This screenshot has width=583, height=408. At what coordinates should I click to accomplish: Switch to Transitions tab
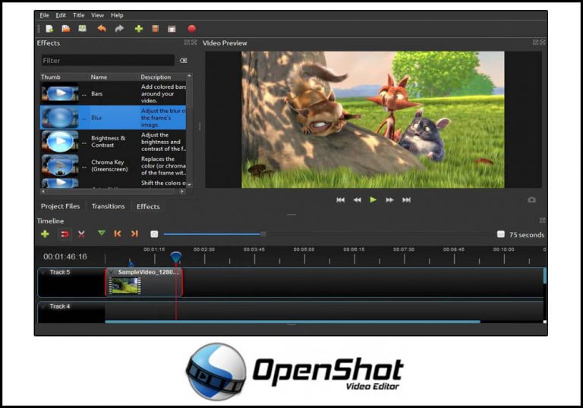[109, 206]
